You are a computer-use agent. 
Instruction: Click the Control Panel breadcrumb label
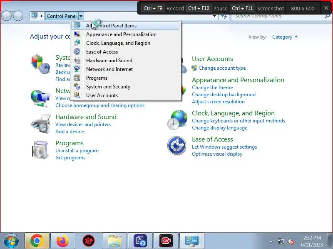click(62, 16)
